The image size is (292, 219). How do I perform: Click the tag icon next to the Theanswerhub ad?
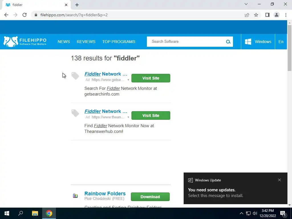click(75, 113)
